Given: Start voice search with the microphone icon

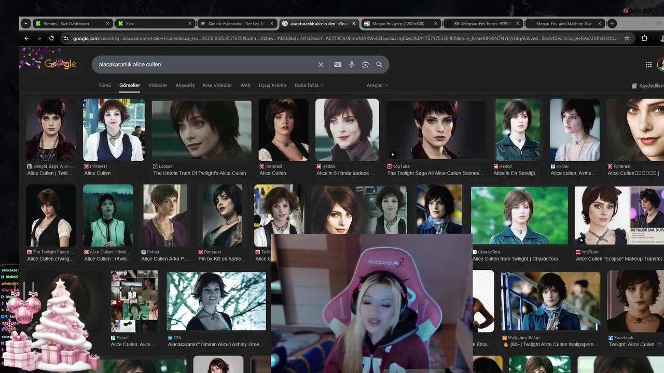Looking at the screenshot, I should pos(352,65).
